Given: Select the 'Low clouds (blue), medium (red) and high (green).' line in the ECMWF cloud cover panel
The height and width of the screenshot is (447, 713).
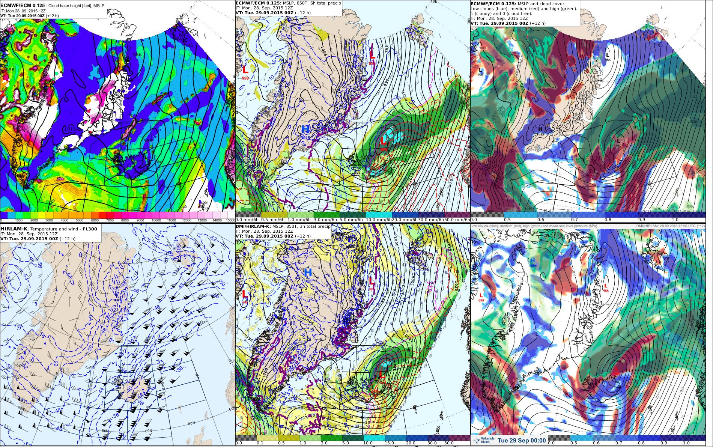Looking at the screenshot, I should pos(524,8).
